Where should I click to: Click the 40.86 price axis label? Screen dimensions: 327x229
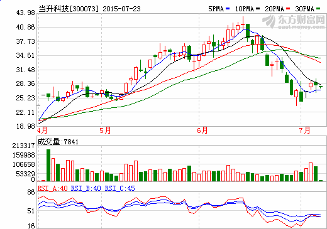[x=25, y=27]
